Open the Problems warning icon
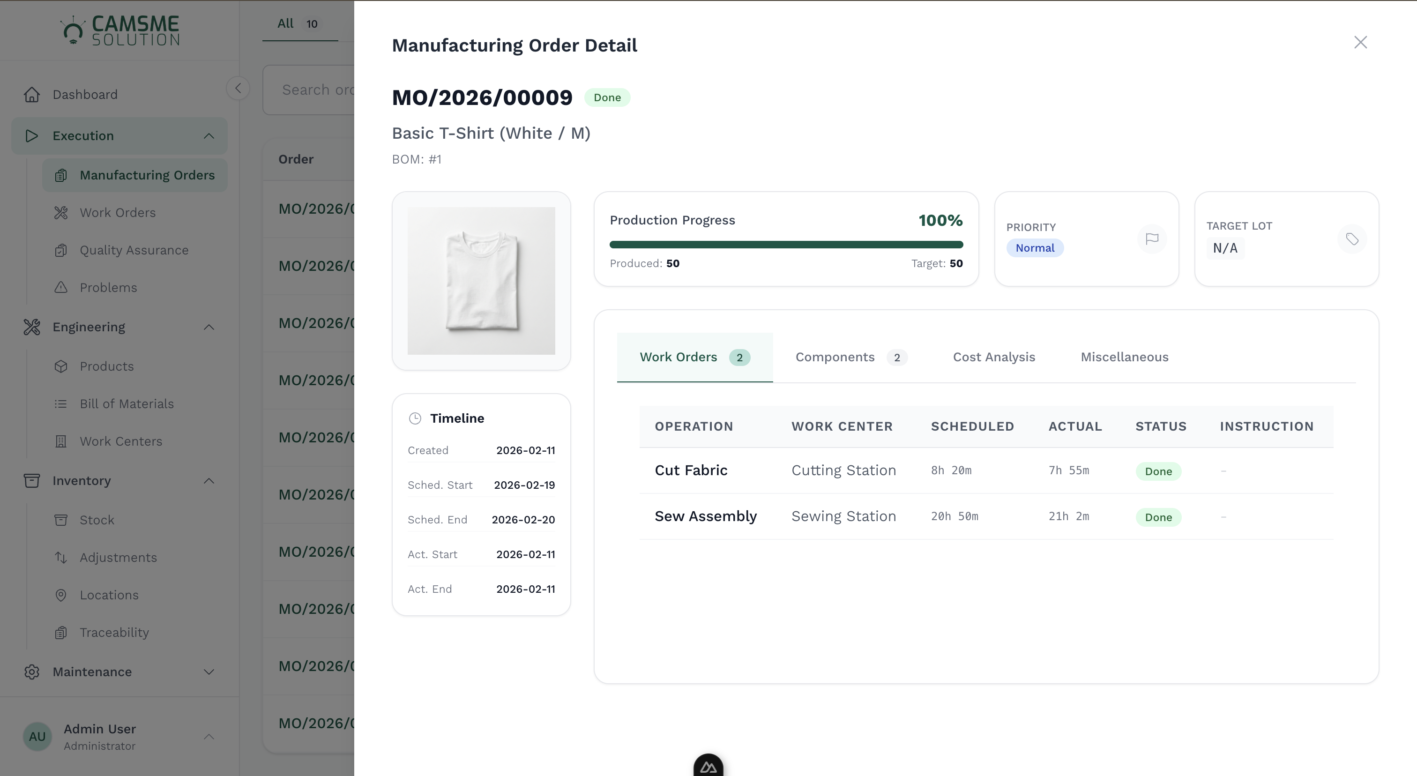1417x776 pixels. click(61, 287)
